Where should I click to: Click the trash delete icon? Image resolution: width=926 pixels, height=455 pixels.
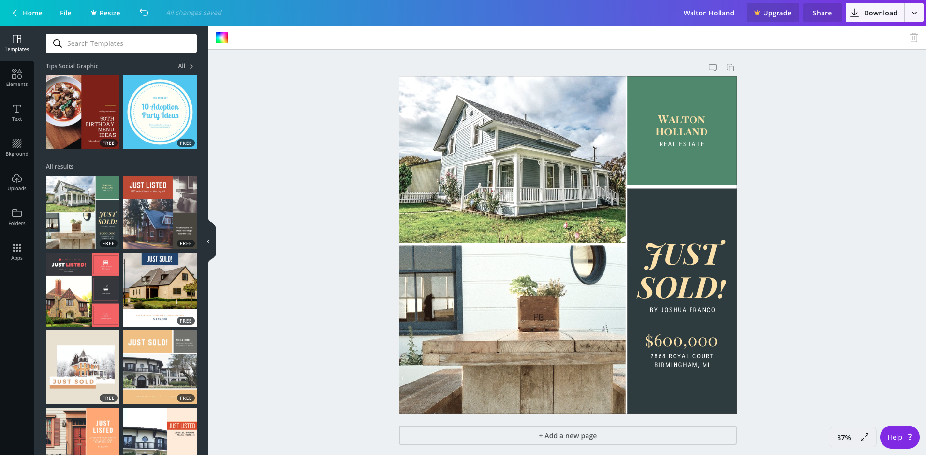[x=913, y=38]
